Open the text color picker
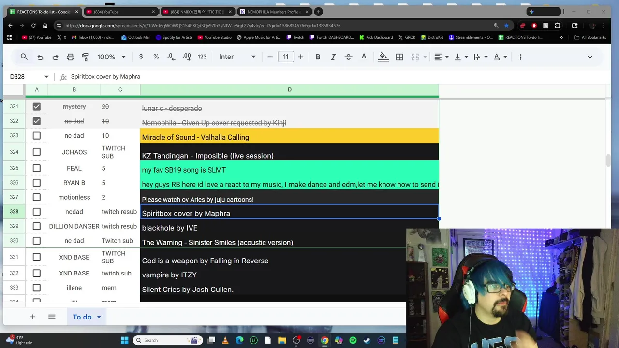 point(364,57)
